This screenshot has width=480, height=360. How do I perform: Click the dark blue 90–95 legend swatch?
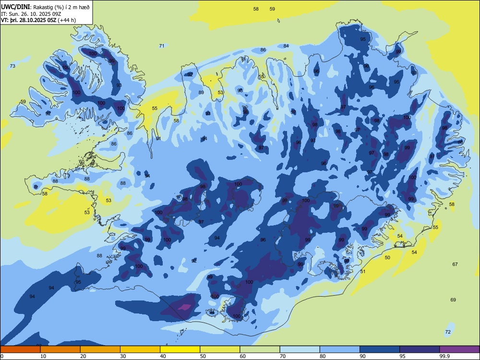tap(380, 349)
